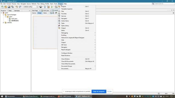This screenshot has width=175, height=98.
Task: Click the search magnifier icon at top right
Action: (153, 4)
